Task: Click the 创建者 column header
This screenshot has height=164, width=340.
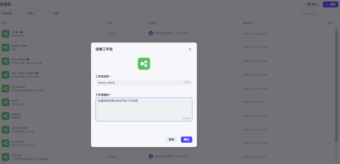Action: click(x=152, y=23)
